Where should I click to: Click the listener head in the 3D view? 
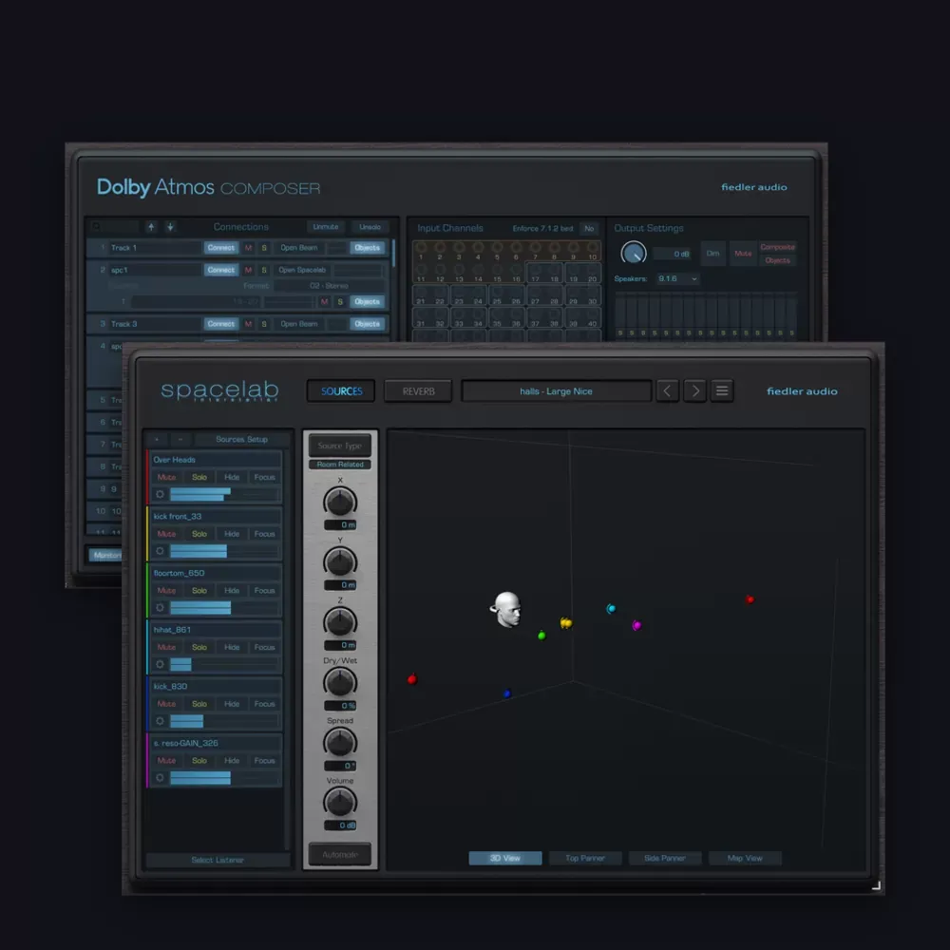(506, 609)
